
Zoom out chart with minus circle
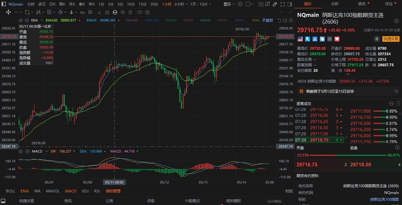[285, 20]
